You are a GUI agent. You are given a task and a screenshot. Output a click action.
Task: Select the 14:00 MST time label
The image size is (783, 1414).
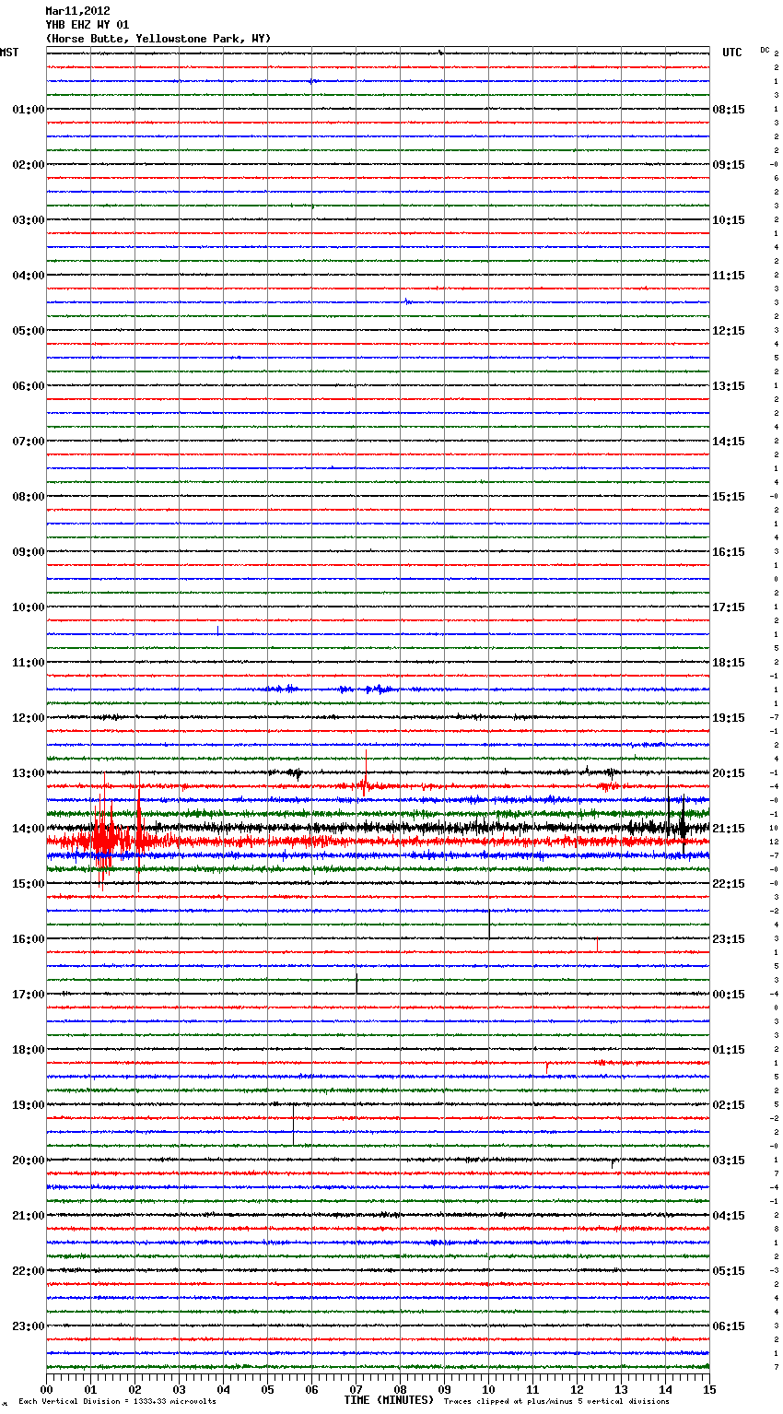click(28, 829)
